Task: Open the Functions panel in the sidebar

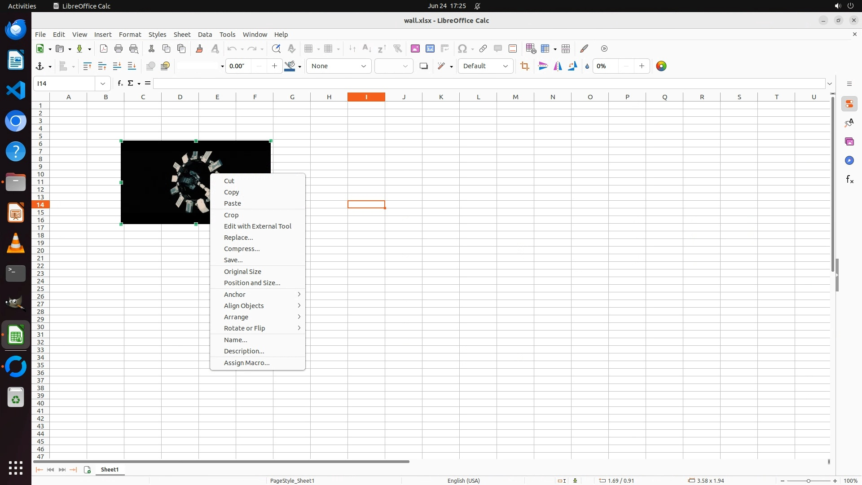Action: pos(849,180)
